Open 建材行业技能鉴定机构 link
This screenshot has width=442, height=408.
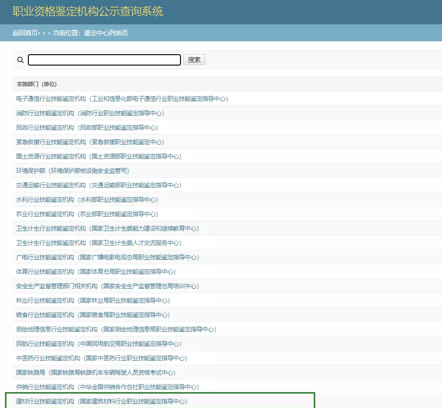[101, 401]
